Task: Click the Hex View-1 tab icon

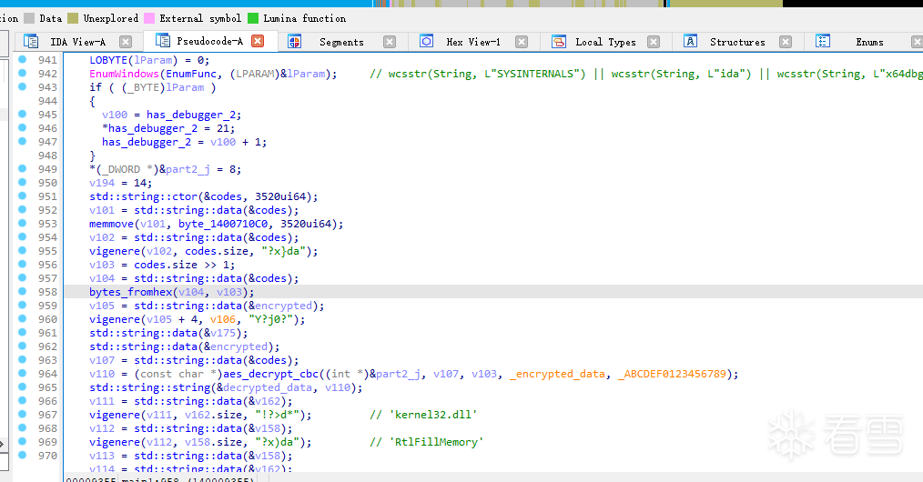Action: [426, 41]
